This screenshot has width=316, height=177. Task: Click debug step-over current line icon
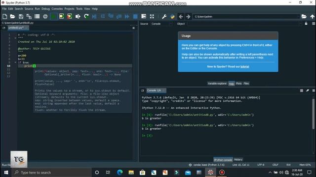[x=103, y=16]
